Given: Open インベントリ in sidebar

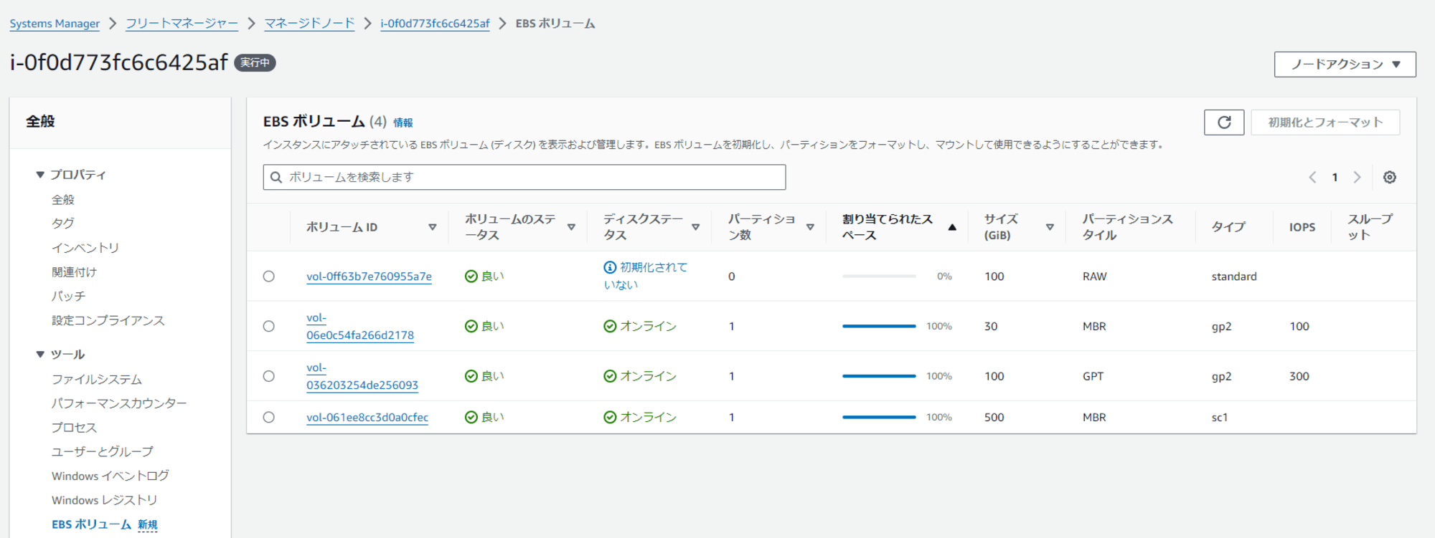Looking at the screenshot, I should tap(85, 248).
